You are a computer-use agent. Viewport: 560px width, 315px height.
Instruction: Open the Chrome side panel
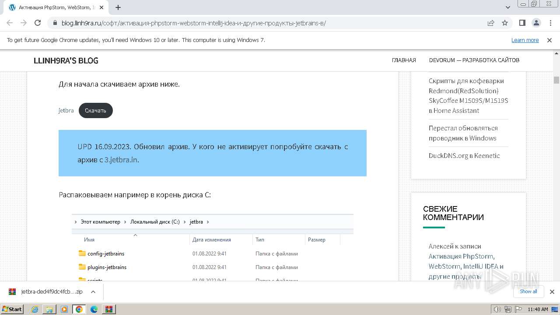(522, 23)
